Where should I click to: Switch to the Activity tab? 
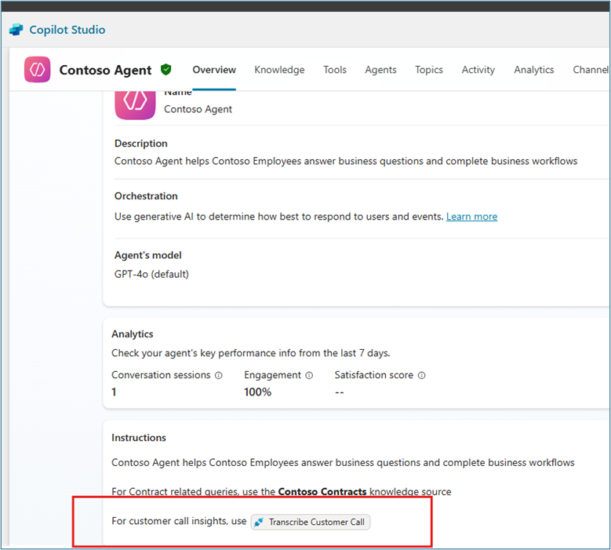point(478,70)
